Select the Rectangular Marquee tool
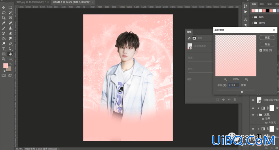 pos(10,8)
